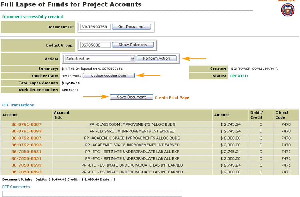Click the Get Document button
This screenshot has width=300, height=197.
coord(132,26)
